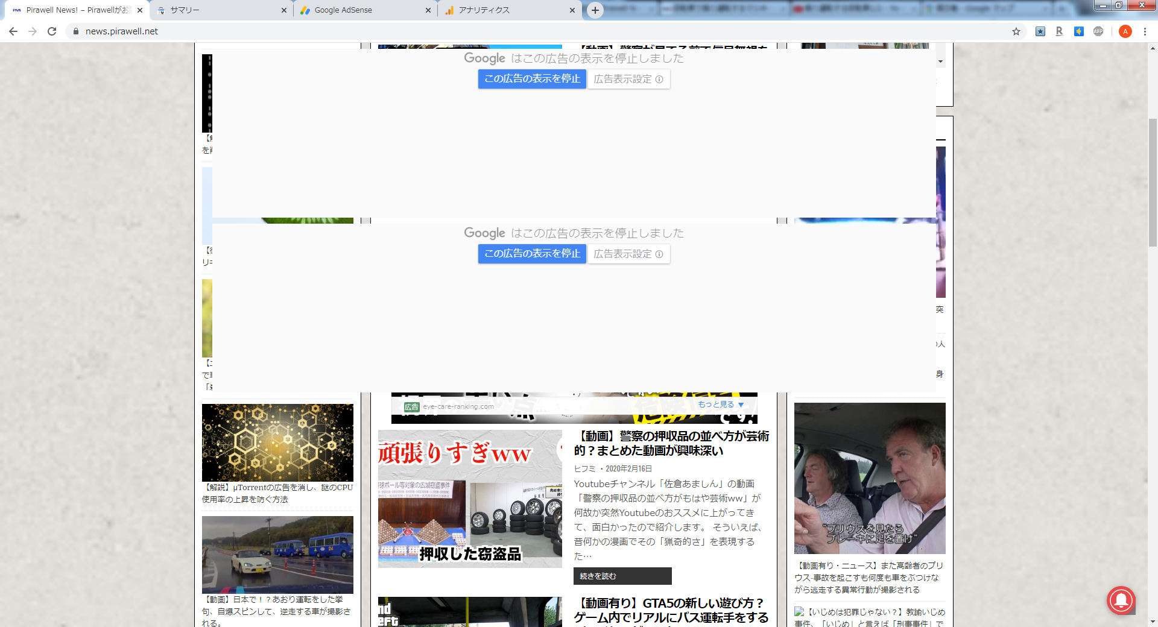The height and width of the screenshot is (627, 1158).
Task: Click the scrollbar down arrow
Action: (x=1153, y=622)
